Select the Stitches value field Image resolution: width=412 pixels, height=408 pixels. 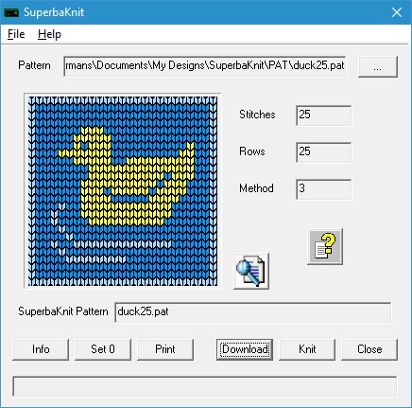(x=324, y=115)
